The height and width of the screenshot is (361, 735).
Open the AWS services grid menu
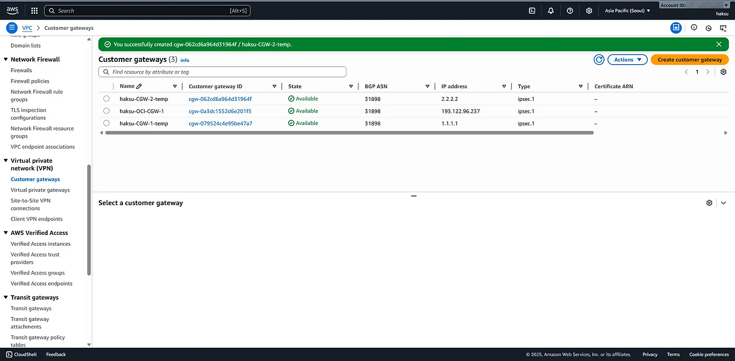click(x=34, y=10)
